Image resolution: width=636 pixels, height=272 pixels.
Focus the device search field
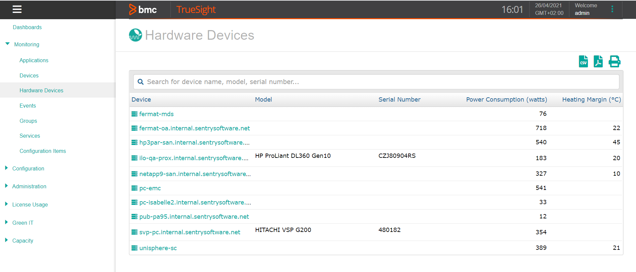pos(376,82)
